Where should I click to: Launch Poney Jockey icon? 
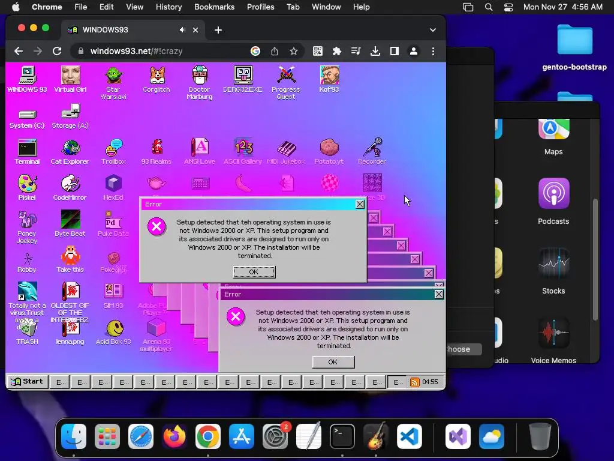click(x=27, y=227)
